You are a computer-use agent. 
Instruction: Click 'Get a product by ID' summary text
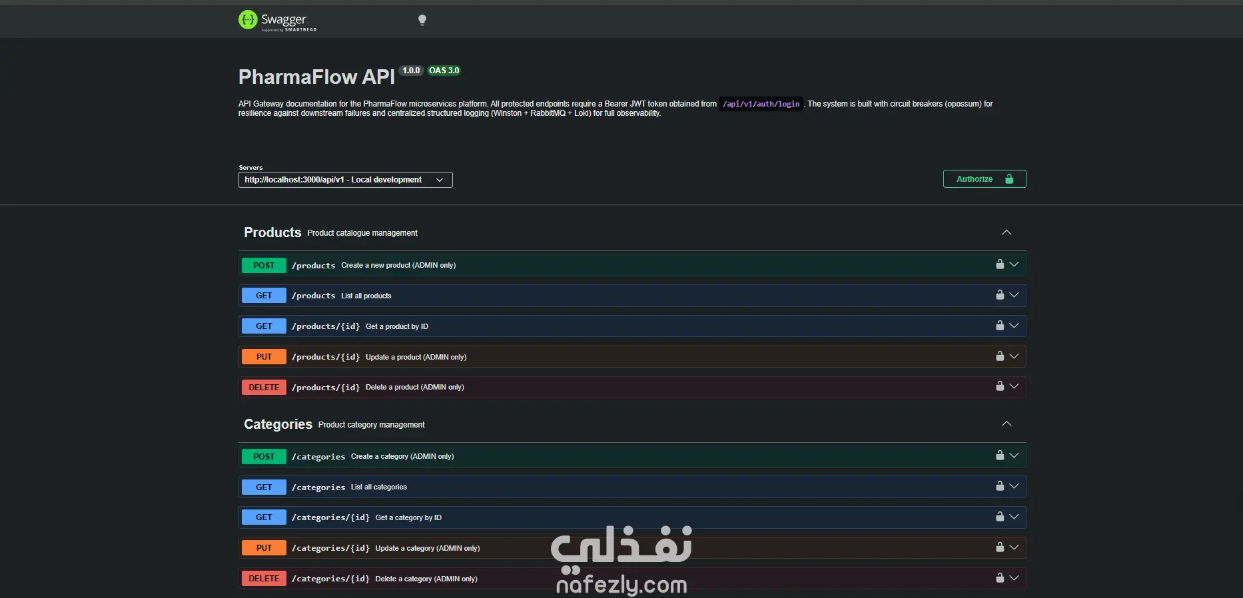(397, 326)
